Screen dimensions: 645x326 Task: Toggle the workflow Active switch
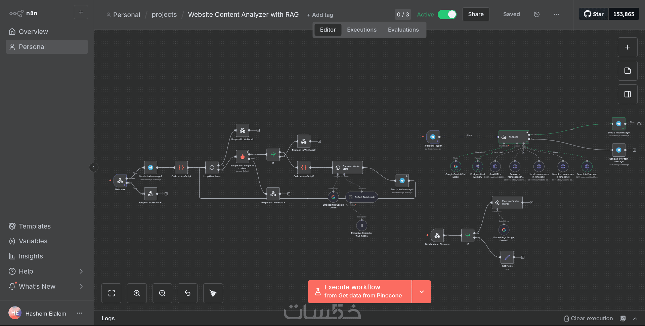pyautogui.click(x=447, y=14)
